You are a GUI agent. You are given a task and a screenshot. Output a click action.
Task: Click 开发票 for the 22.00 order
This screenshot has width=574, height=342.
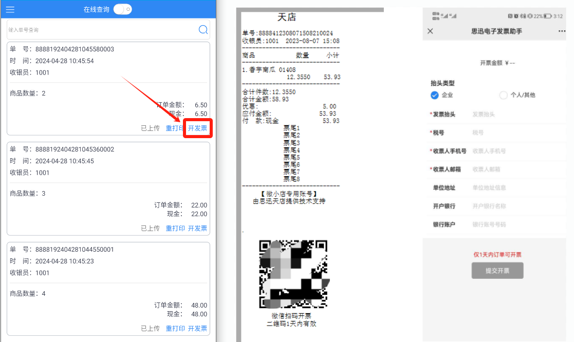pos(198,228)
